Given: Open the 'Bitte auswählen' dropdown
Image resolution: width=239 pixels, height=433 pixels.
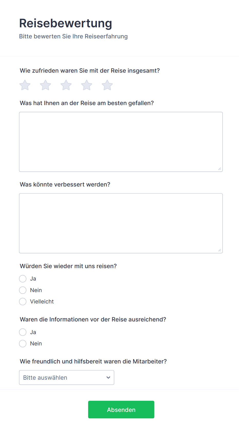Looking at the screenshot, I should 67,378.
